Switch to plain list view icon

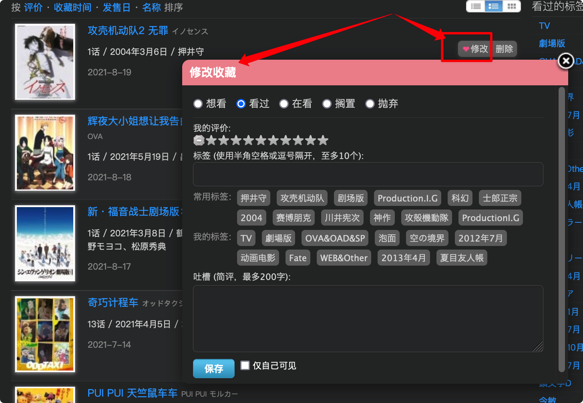pos(476,6)
